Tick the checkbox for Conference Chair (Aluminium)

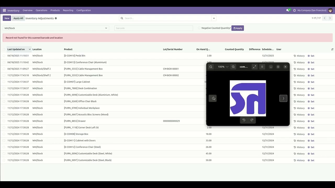(4, 62)
